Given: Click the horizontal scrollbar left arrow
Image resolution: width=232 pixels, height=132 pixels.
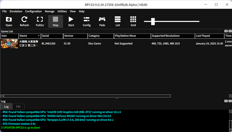Looking at the screenshot, I should (x=2, y=96).
